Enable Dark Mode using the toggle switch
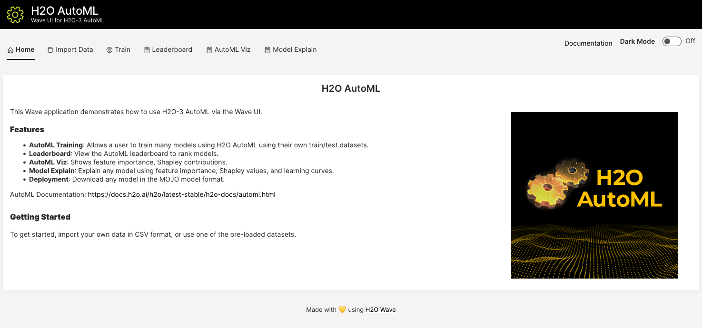The image size is (702, 328). 672,41
